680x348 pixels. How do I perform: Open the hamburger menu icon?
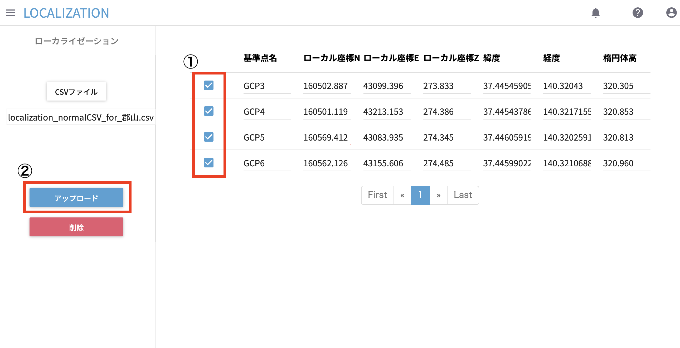coord(11,13)
